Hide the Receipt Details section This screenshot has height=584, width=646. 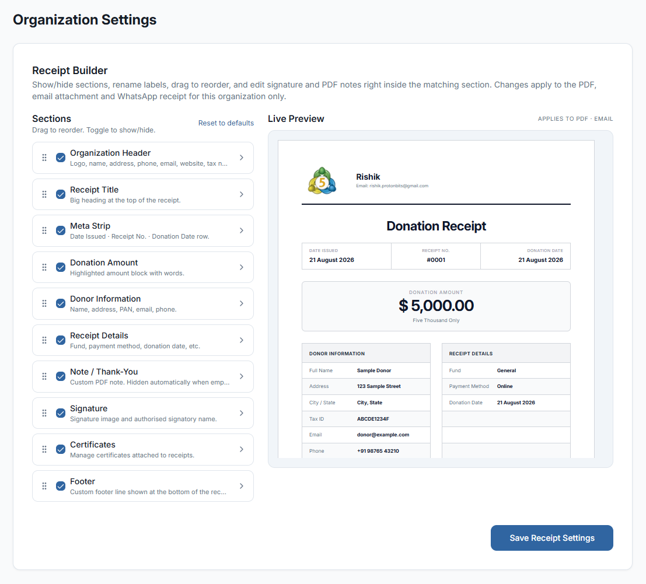[61, 340]
